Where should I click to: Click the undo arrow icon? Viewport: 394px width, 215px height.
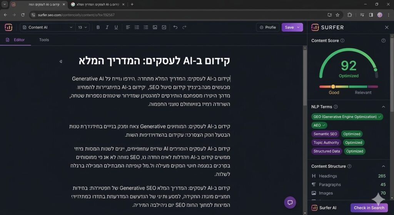[175, 27]
